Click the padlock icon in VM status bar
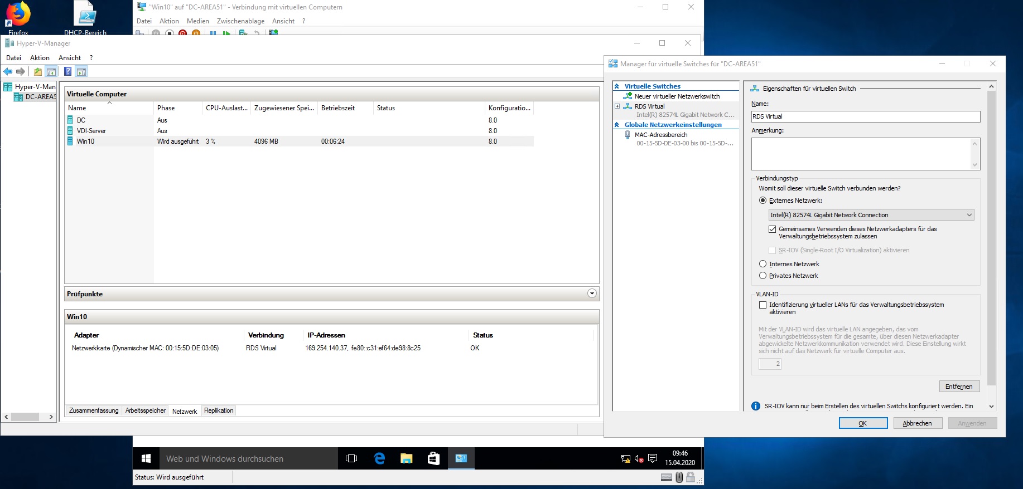 click(691, 477)
